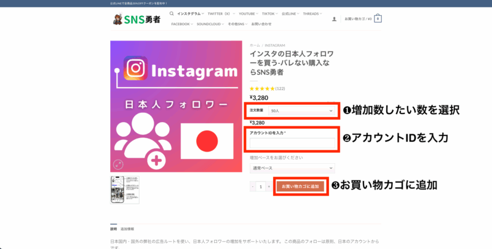The image size is (492, 249).
Task: Click the quantity field showing 1
Action: point(261,186)
